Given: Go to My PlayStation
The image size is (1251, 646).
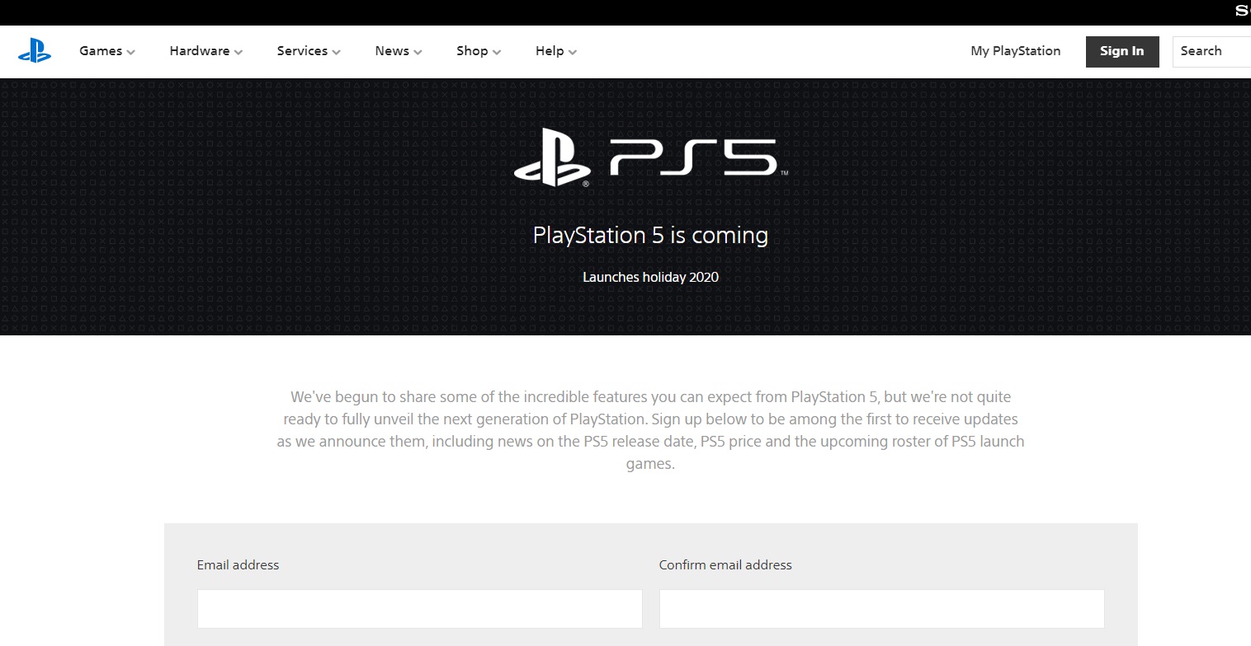Looking at the screenshot, I should click(x=1015, y=51).
